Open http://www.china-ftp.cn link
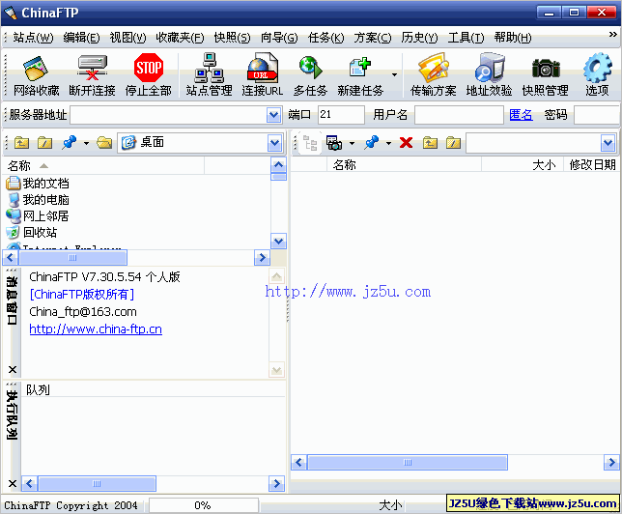Screen dimensions: 622x514 click(96, 329)
